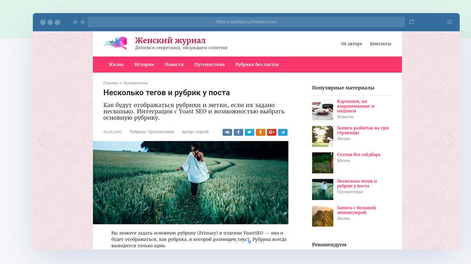The width and height of the screenshot is (471, 264).
Task: Open the Статья без сайдбара article
Action: 358,154
